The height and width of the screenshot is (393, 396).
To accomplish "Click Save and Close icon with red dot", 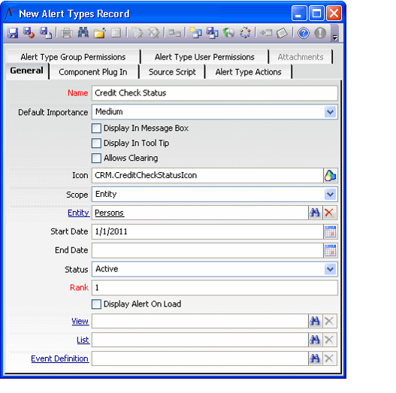I will (x=29, y=33).
